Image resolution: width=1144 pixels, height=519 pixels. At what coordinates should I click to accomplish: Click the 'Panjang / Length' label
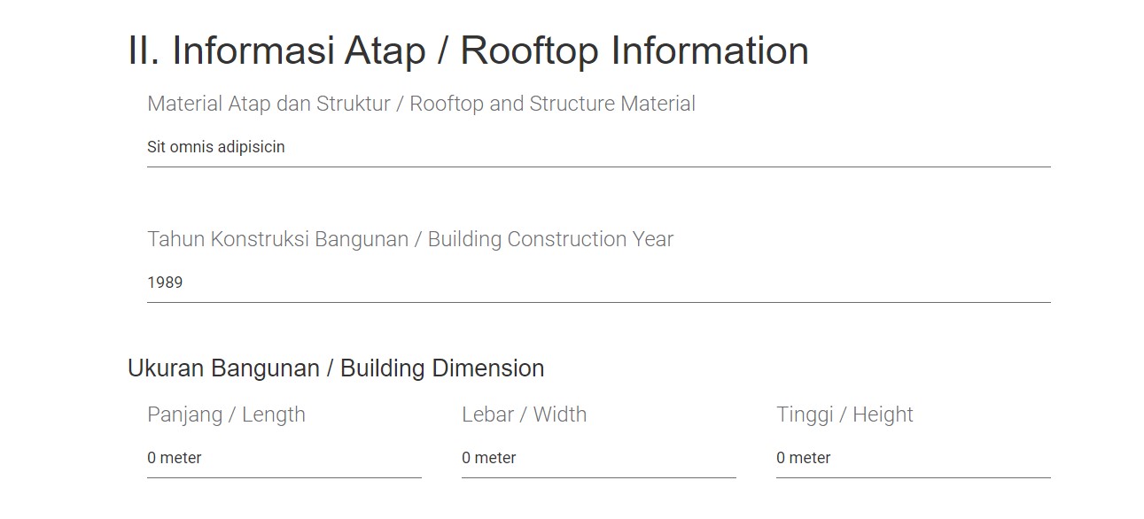[x=226, y=414]
